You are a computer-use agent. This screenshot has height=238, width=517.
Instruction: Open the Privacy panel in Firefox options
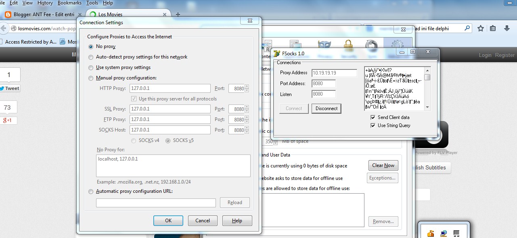tap(324, 44)
